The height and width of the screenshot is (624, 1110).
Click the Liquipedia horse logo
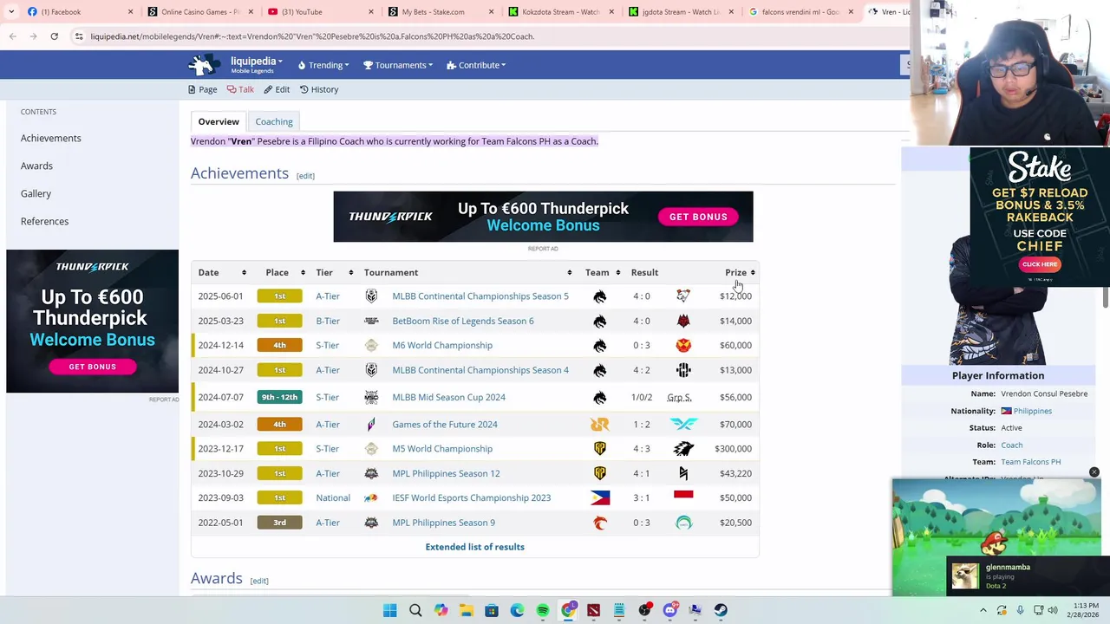coord(205,65)
